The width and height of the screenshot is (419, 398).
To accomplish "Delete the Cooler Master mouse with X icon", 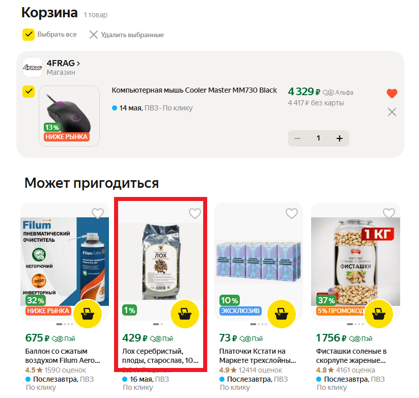I will (392, 112).
